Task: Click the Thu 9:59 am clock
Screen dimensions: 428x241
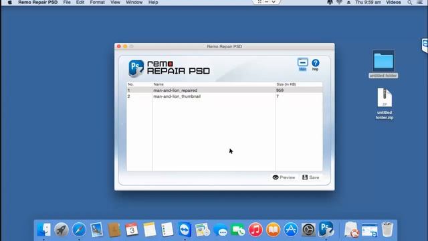Action: point(368,3)
